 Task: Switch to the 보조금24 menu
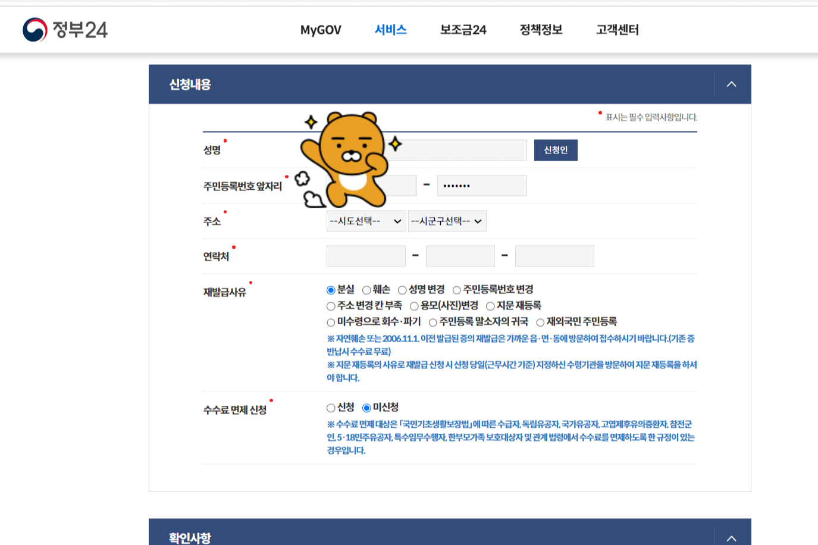click(463, 30)
